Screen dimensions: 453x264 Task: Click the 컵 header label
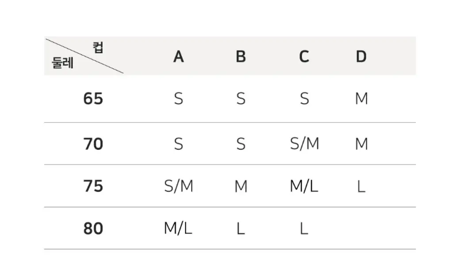(x=98, y=47)
